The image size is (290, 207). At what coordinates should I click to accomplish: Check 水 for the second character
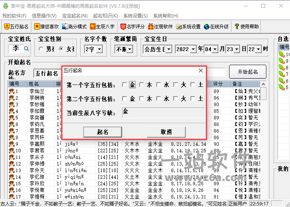[159, 98]
